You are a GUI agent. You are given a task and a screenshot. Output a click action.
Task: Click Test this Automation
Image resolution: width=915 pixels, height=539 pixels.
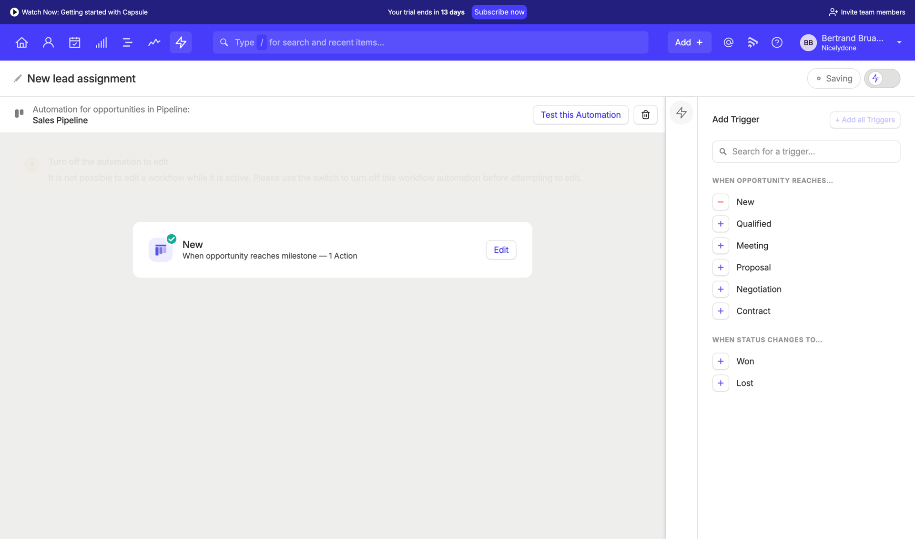pyautogui.click(x=580, y=114)
